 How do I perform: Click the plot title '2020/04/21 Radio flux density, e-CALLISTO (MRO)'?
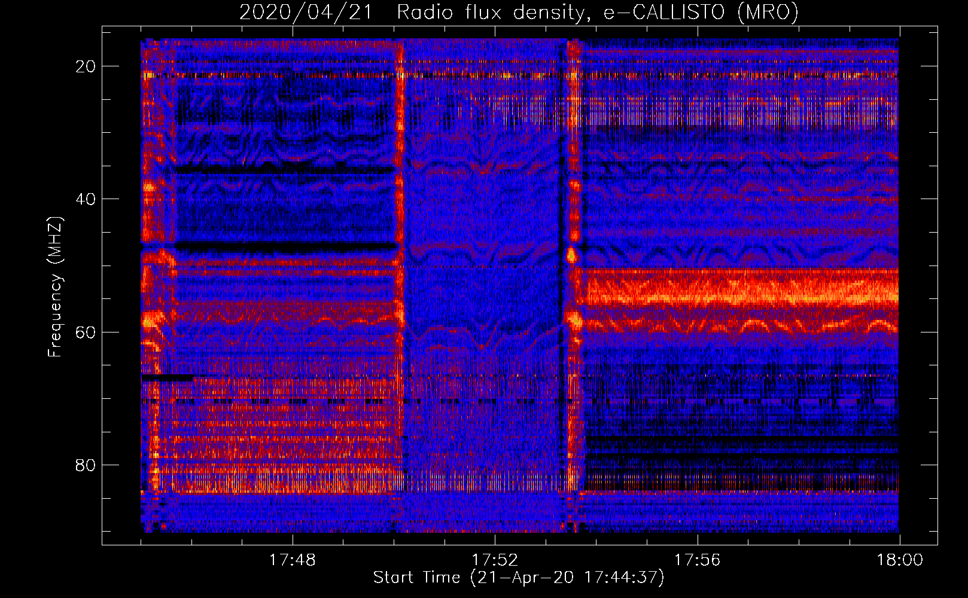[519, 12]
